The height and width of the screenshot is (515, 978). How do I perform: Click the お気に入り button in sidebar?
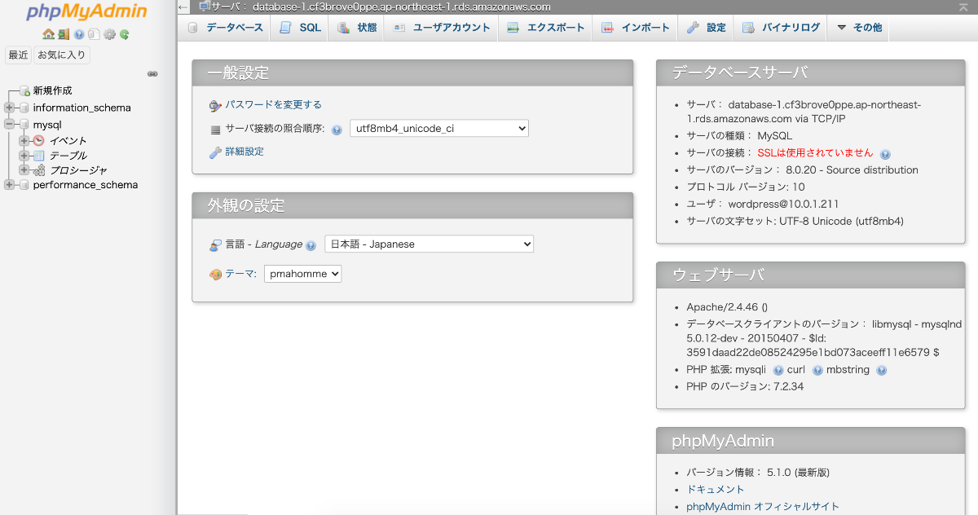pos(62,55)
